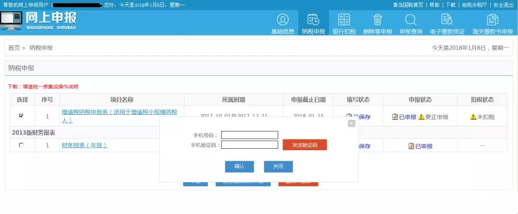
Task: Click the 所属时期 column header
Action: pos(234,99)
